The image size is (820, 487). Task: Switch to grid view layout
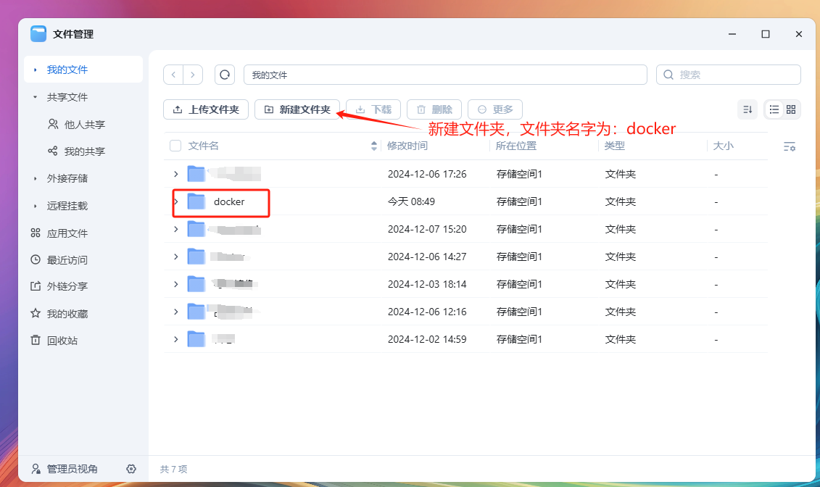[x=791, y=109]
